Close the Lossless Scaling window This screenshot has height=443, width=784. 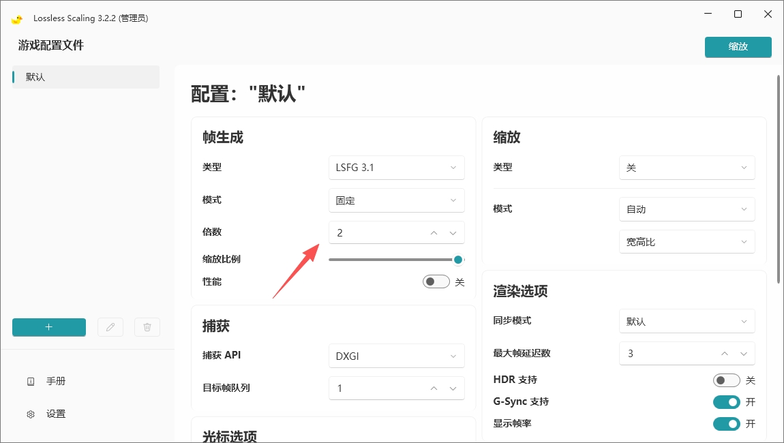click(x=768, y=14)
